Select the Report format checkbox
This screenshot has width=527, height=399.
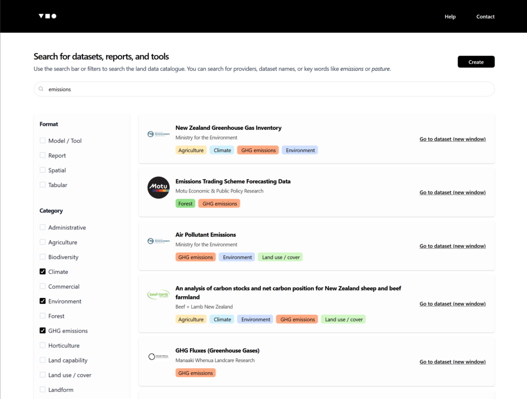coord(43,156)
